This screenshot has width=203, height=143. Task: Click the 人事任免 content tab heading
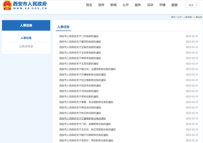[x=63, y=27]
